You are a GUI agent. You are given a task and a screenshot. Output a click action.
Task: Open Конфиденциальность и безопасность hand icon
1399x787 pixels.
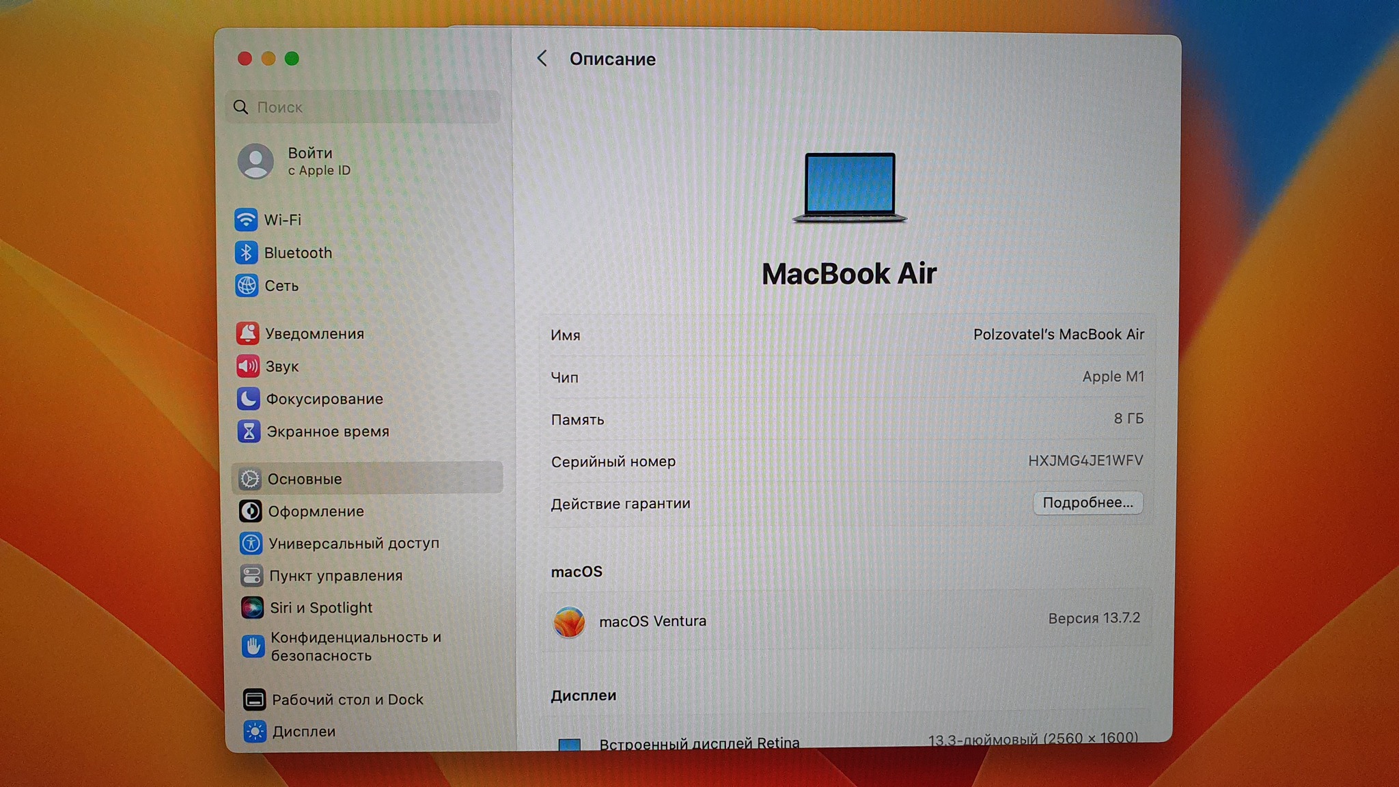click(253, 646)
